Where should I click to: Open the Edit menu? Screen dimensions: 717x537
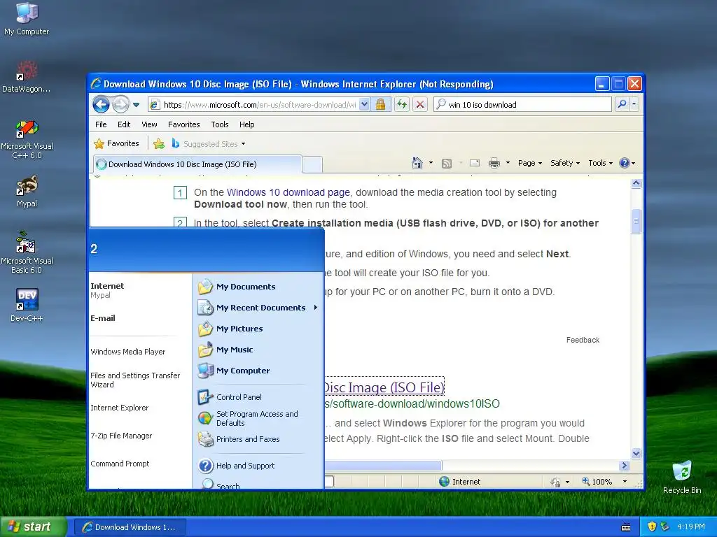click(124, 124)
